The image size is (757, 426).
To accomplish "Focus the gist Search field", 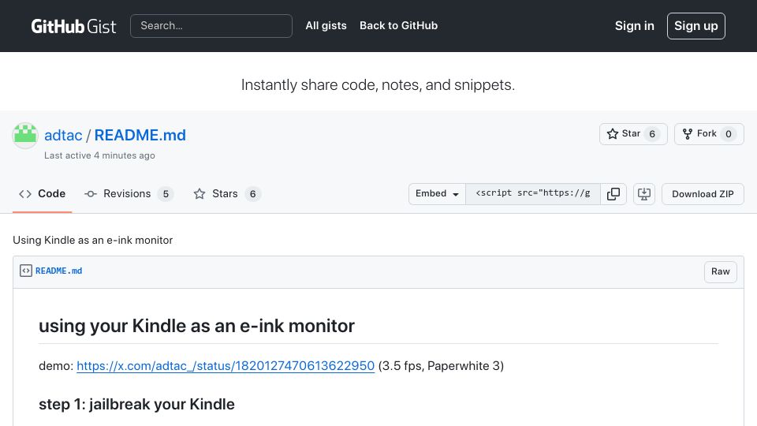I will (211, 26).
